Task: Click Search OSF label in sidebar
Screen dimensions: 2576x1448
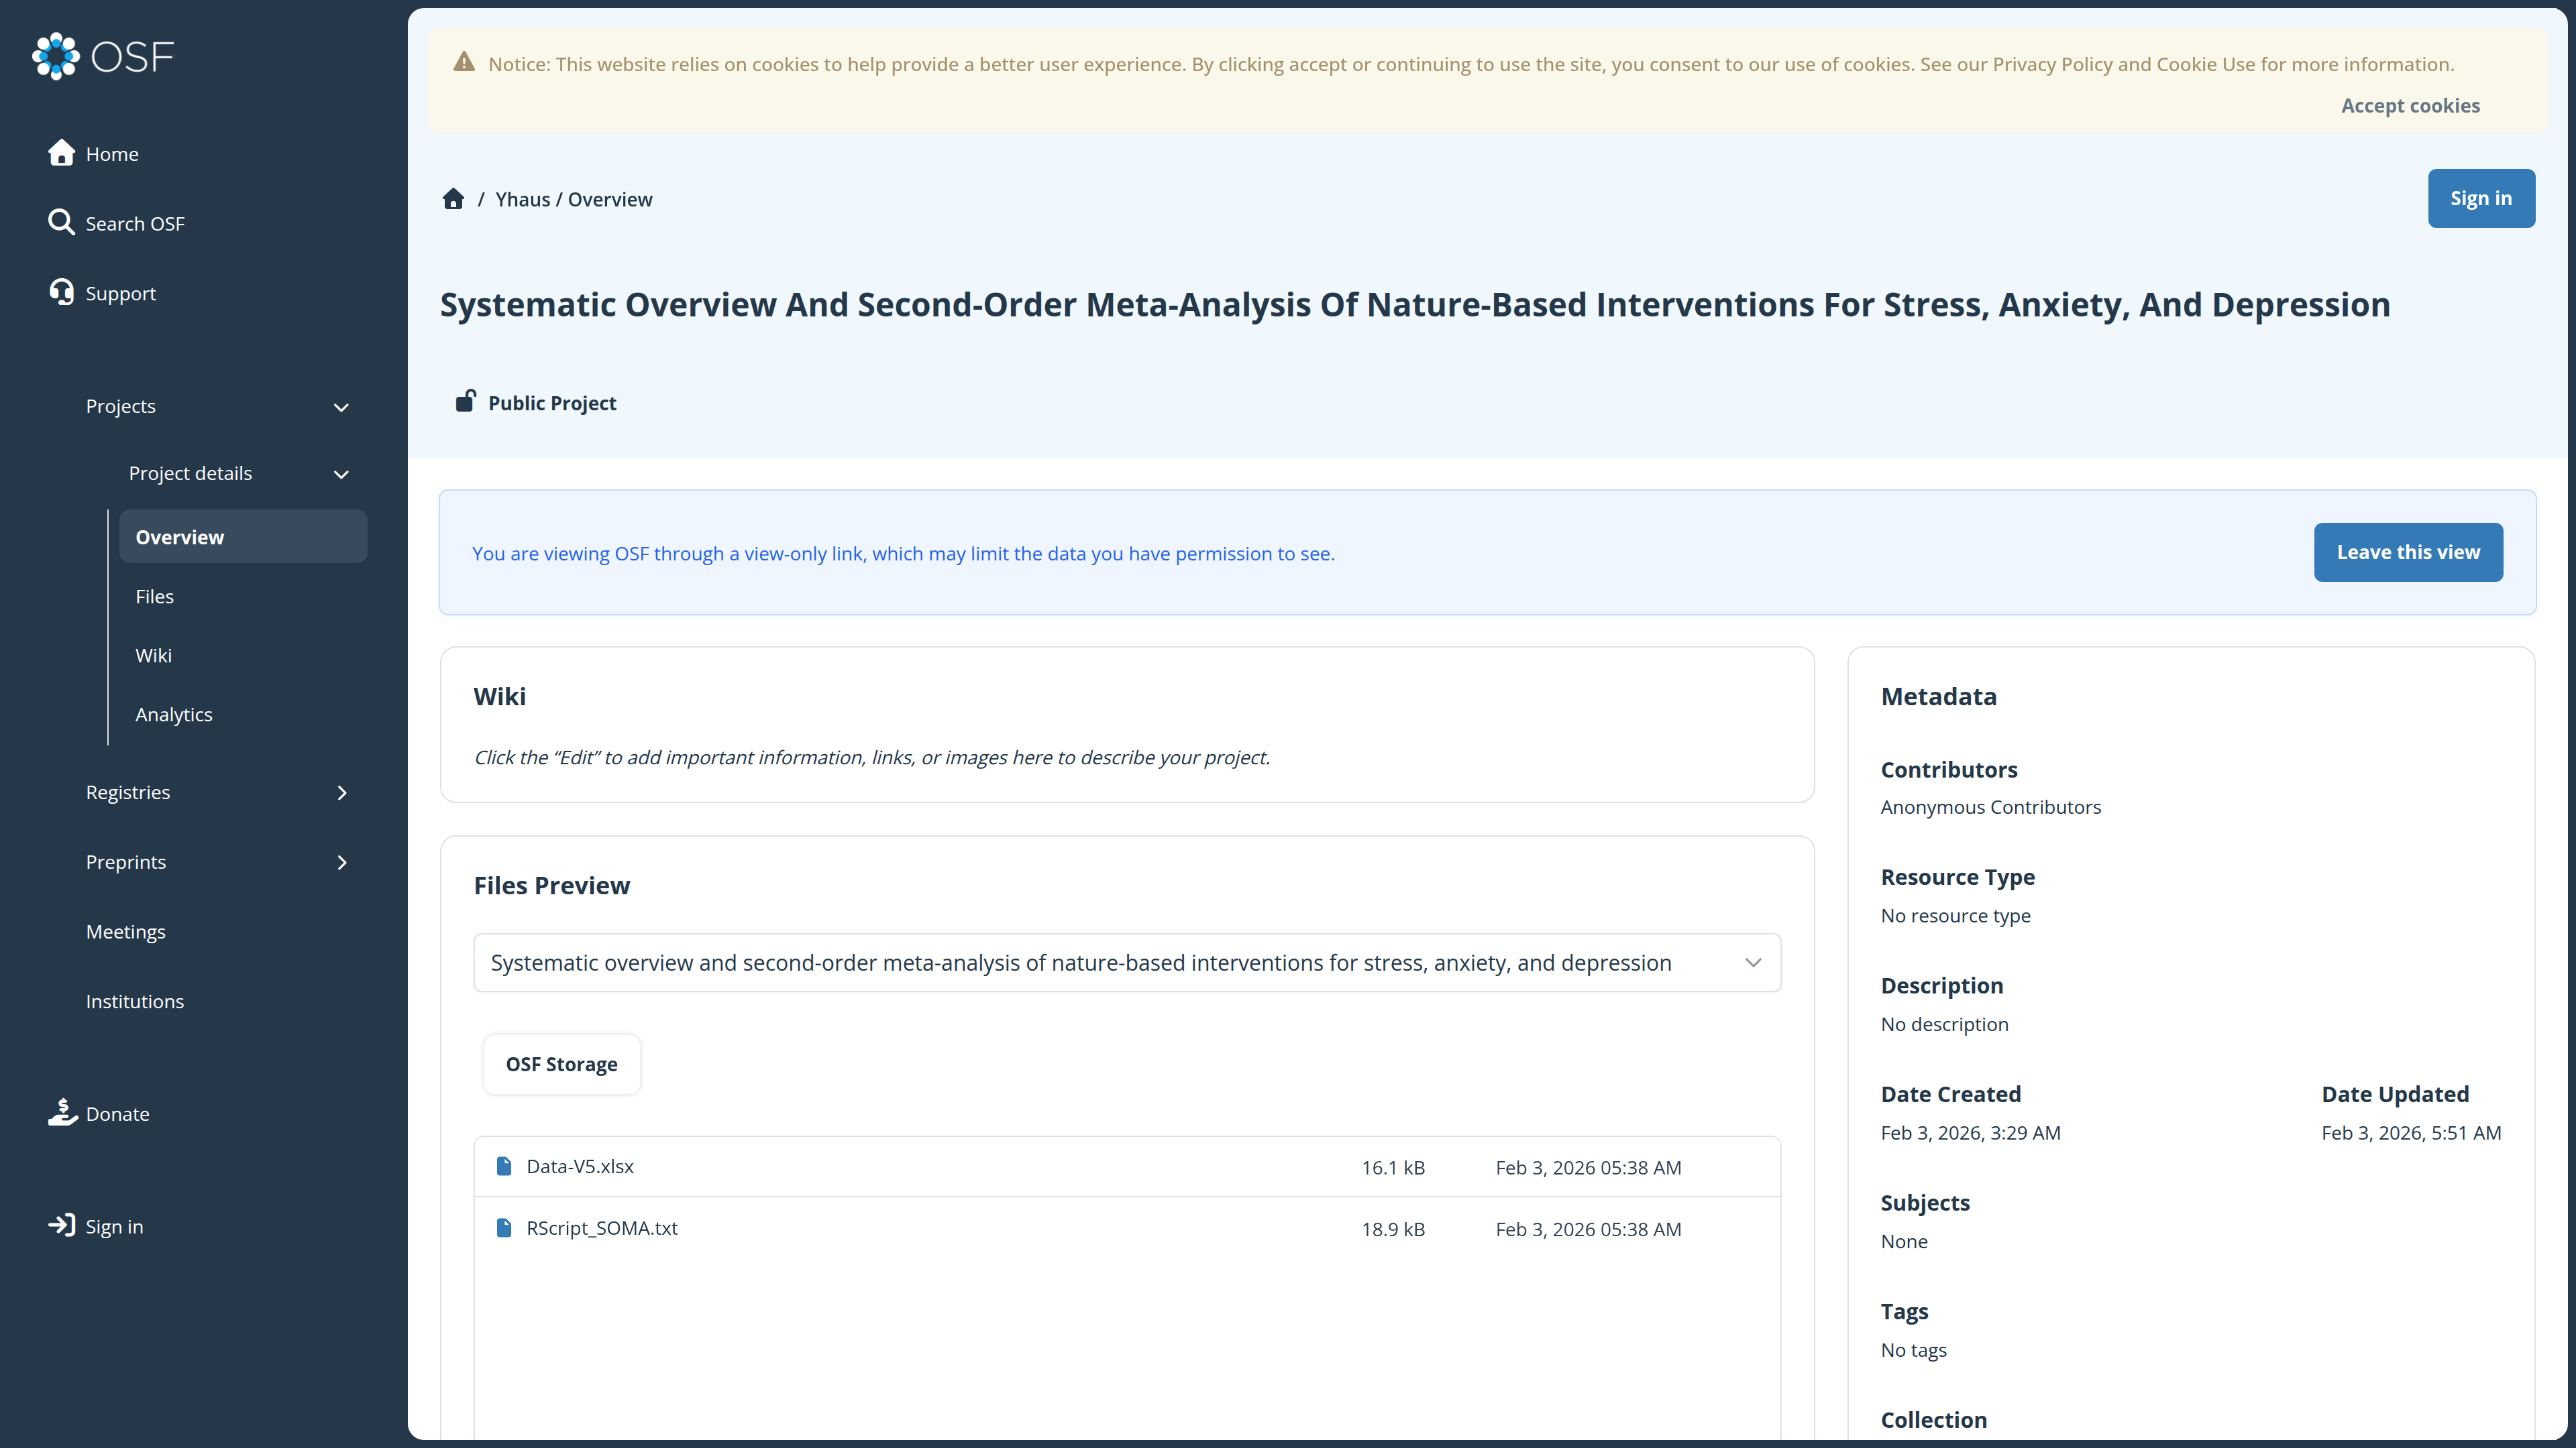Action: coord(135,224)
